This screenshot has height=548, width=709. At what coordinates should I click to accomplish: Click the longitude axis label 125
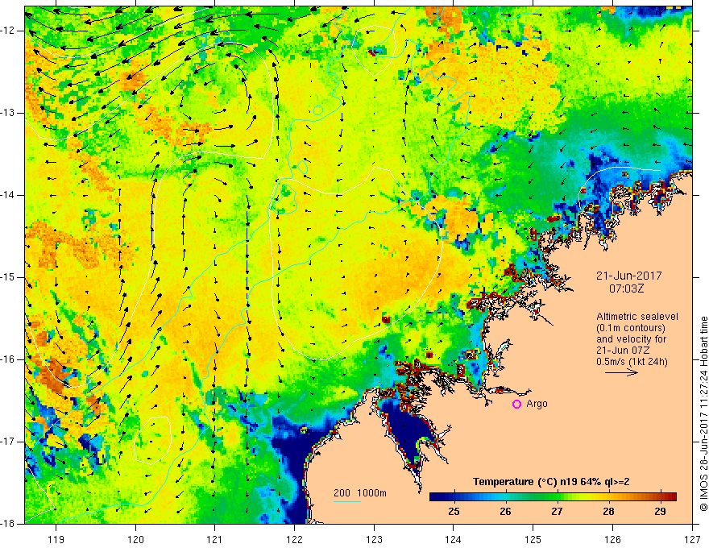tap(533, 539)
